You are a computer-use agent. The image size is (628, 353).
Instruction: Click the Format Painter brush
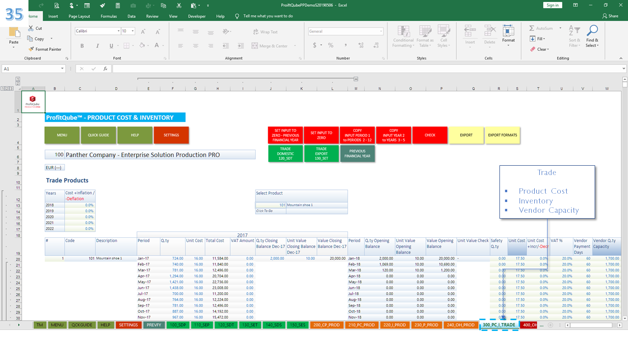[x=31, y=49]
